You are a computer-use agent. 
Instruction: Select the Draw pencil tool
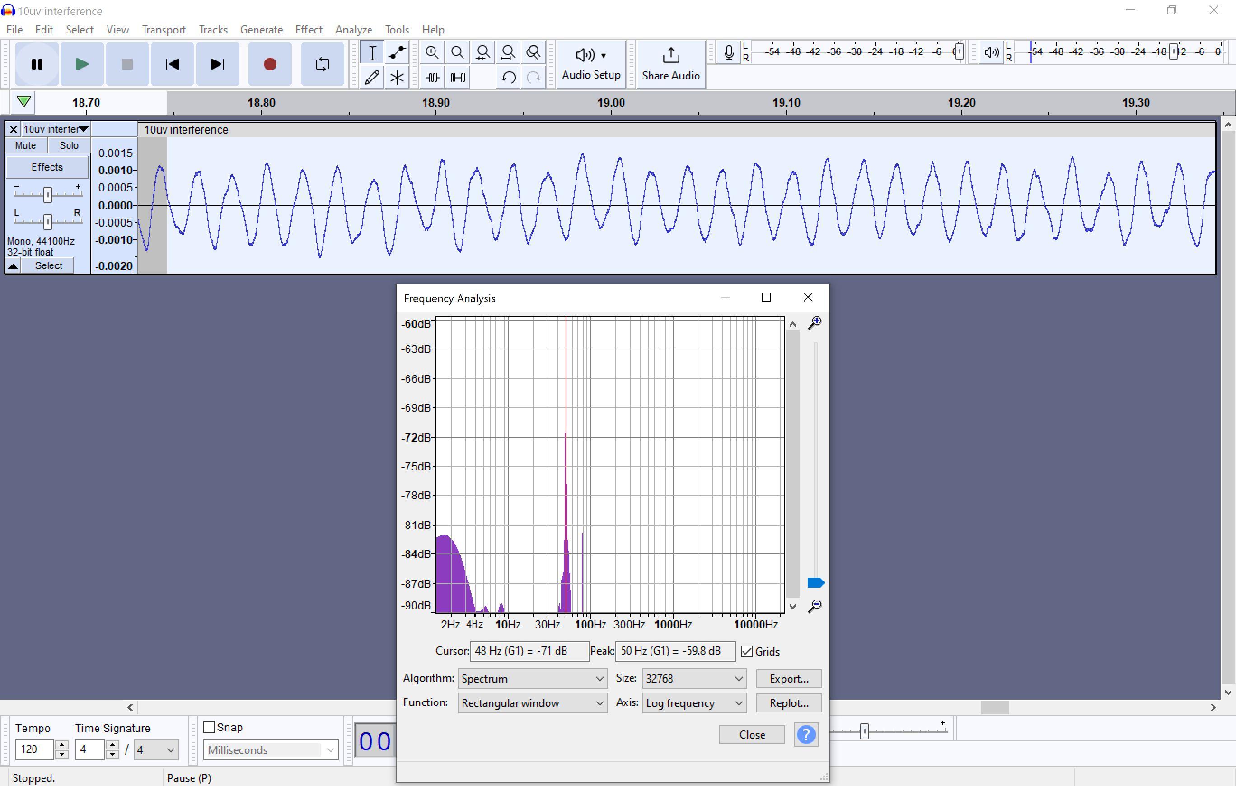tap(372, 78)
